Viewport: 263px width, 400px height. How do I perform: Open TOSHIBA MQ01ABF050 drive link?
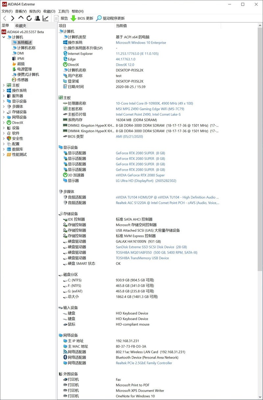[156, 253]
